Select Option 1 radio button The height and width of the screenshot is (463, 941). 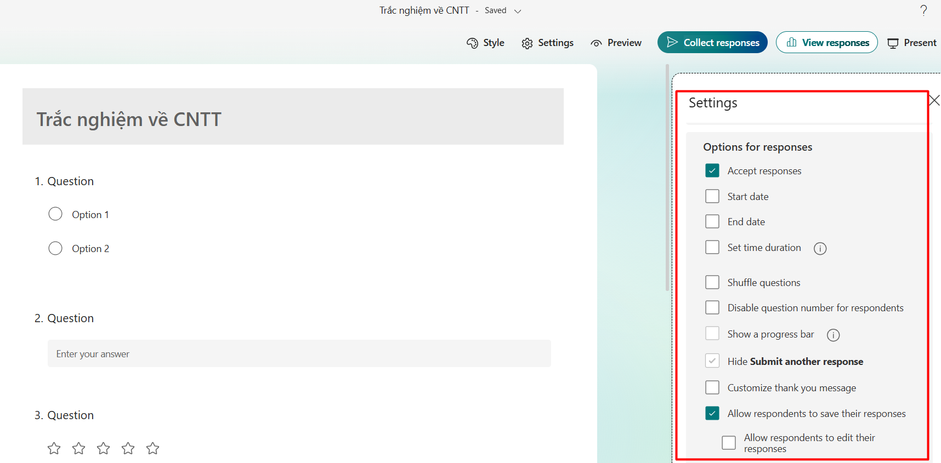(x=55, y=214)
